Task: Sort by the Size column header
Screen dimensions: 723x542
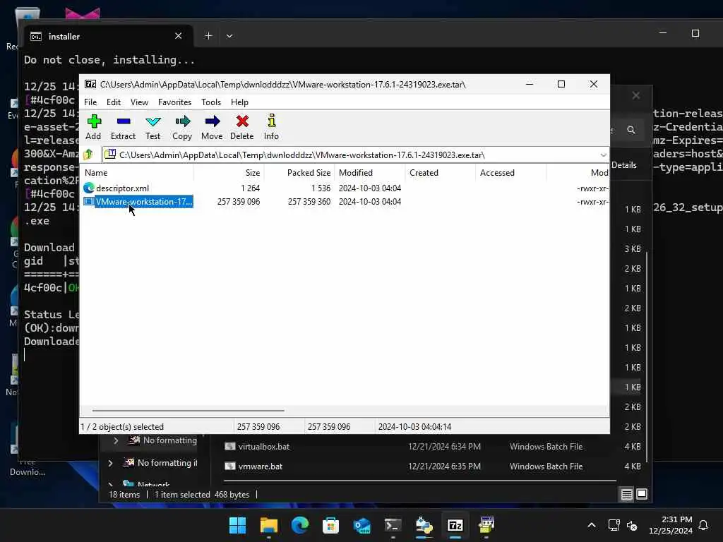Action: pos(228,173)
